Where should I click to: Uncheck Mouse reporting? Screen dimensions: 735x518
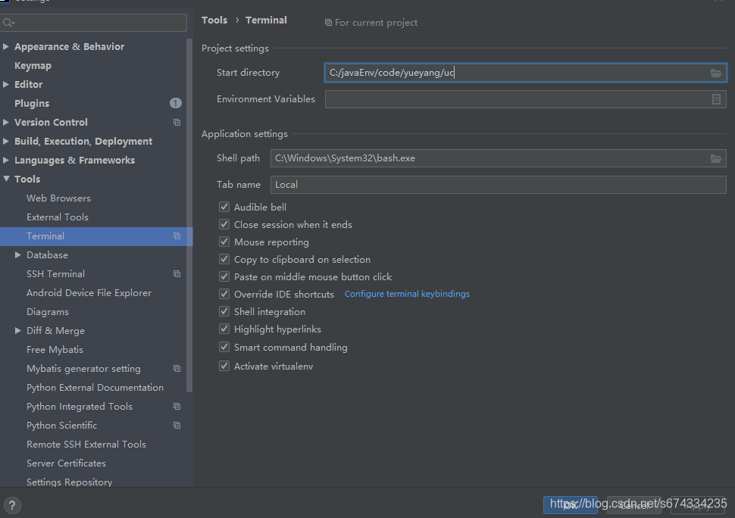point(224,242)
